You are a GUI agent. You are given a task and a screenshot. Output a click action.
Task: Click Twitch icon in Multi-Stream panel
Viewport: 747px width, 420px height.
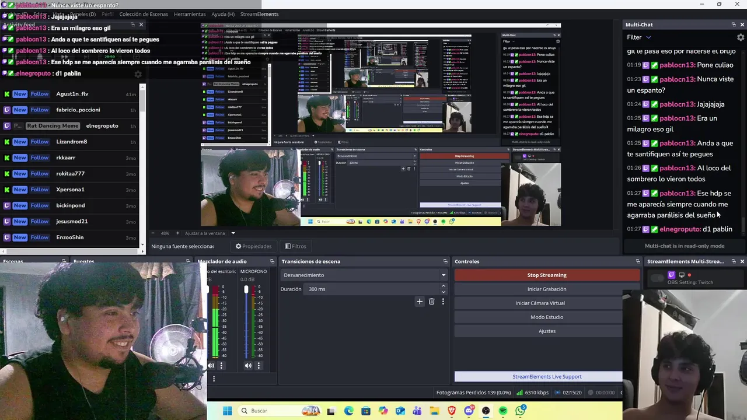pyautogui.click(x=671, y=275)
